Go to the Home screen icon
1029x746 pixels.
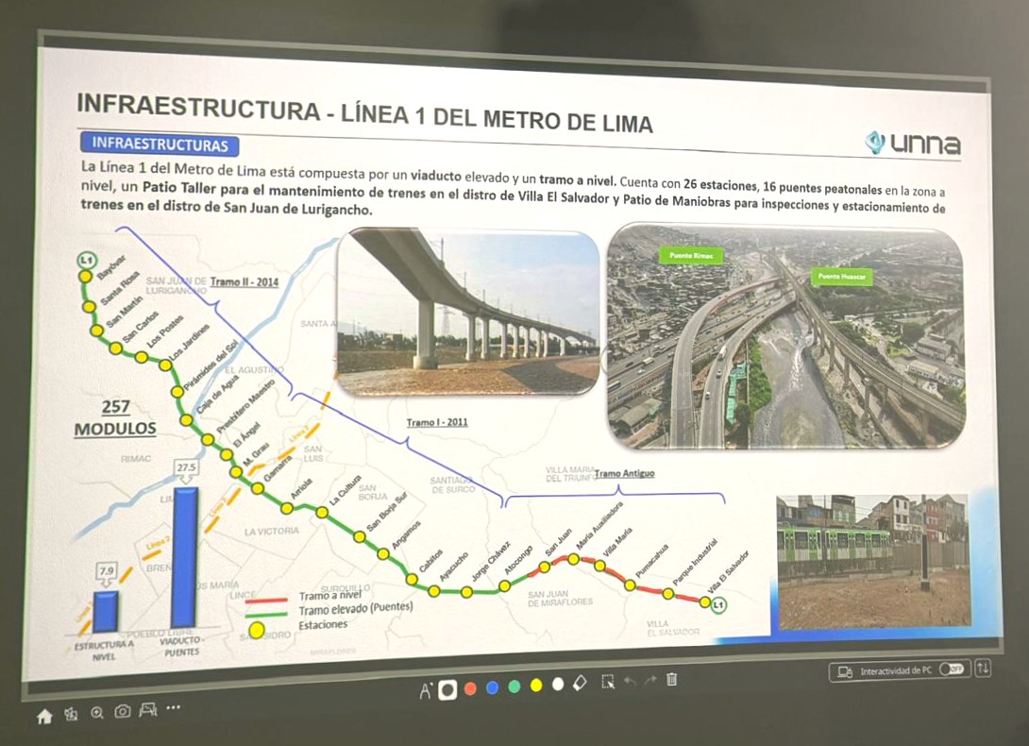(43, 717)
